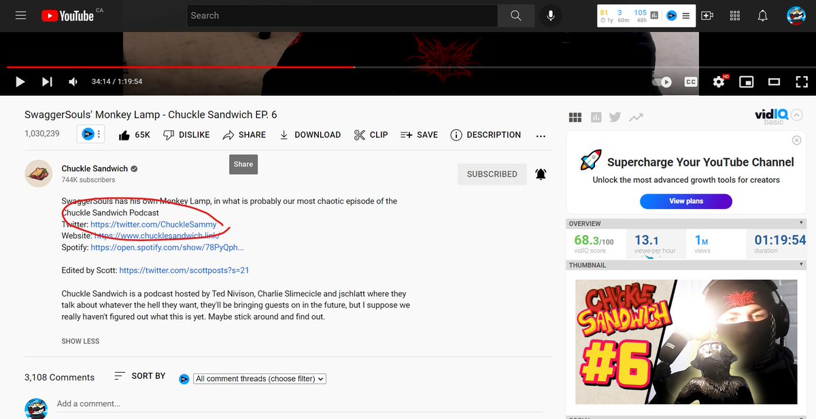Click the SUBSCRIBED button

[492, 175]
